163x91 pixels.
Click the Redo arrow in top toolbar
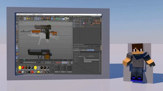[x=20, y=19]
